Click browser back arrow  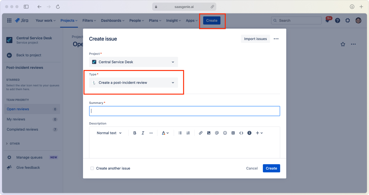click(x=39, y=7)
